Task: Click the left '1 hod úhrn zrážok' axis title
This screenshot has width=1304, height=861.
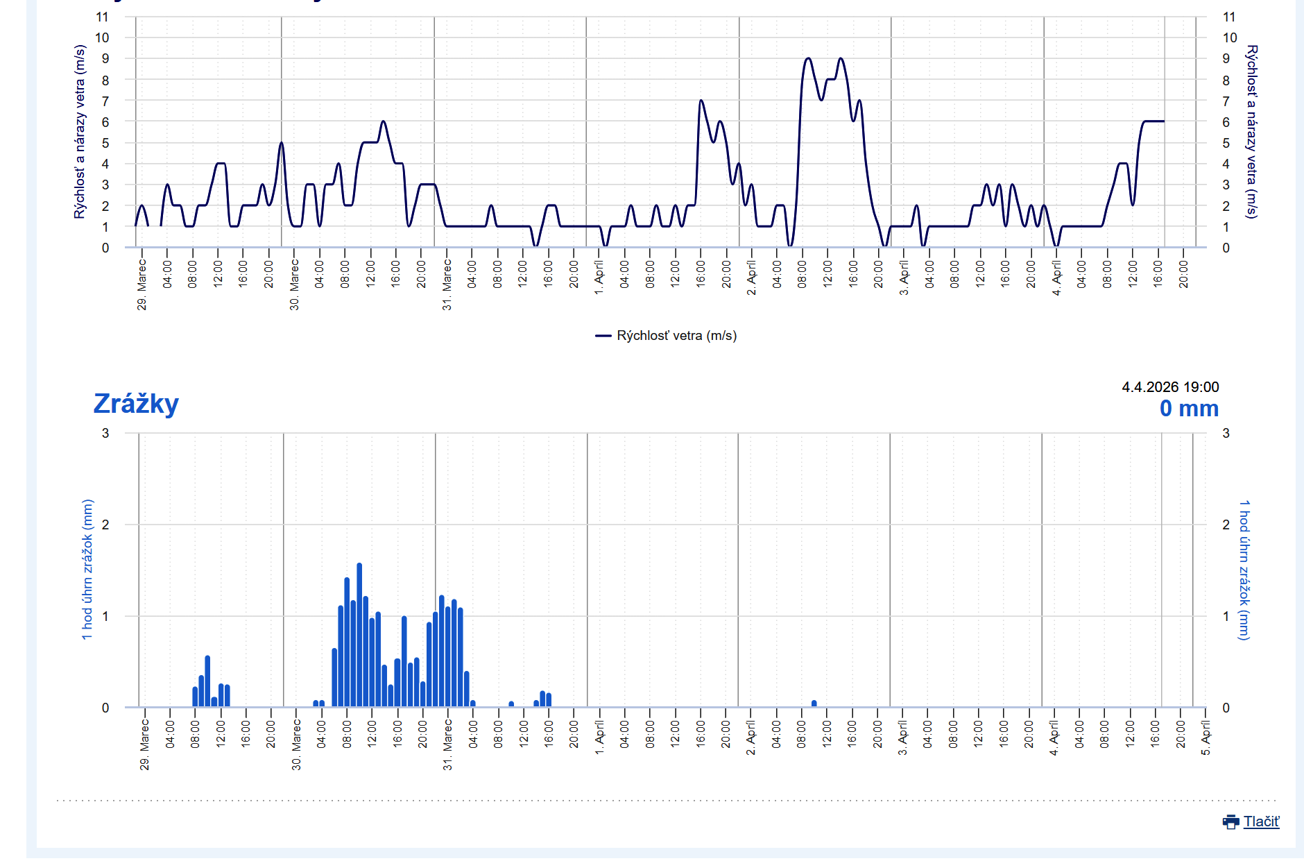Action: 87,569
